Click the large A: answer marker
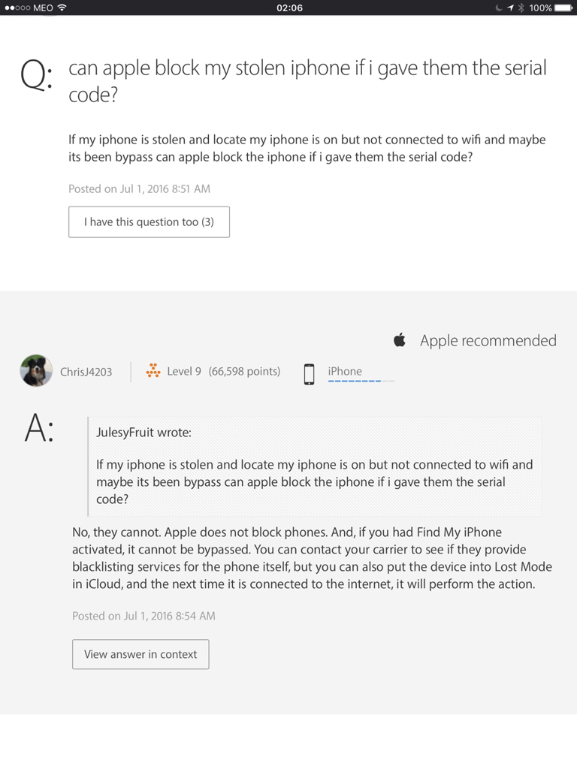The height and width of the screenshot is (769, 577). point(39,429)
